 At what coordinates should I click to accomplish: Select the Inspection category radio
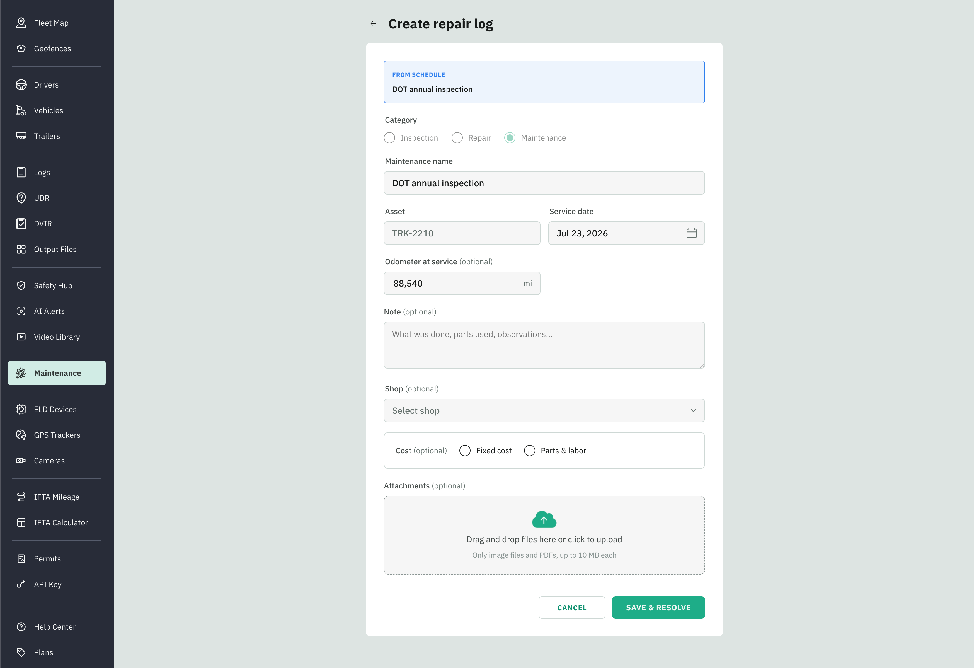point(389,138)
